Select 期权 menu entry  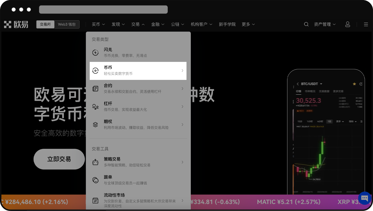coord(138,125)
